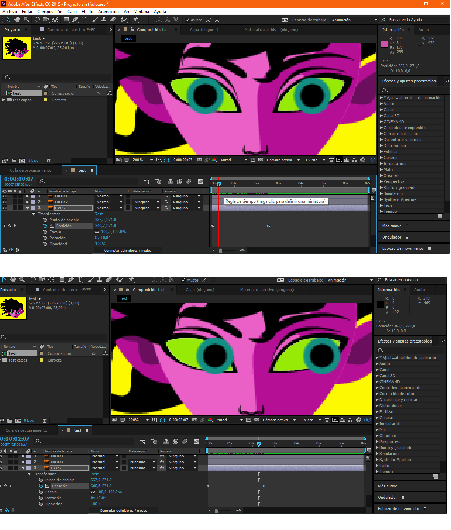This screenshot has width=451, height=530.
Task: Create new composition icon in upper Project panel
Action: point(22,161)
